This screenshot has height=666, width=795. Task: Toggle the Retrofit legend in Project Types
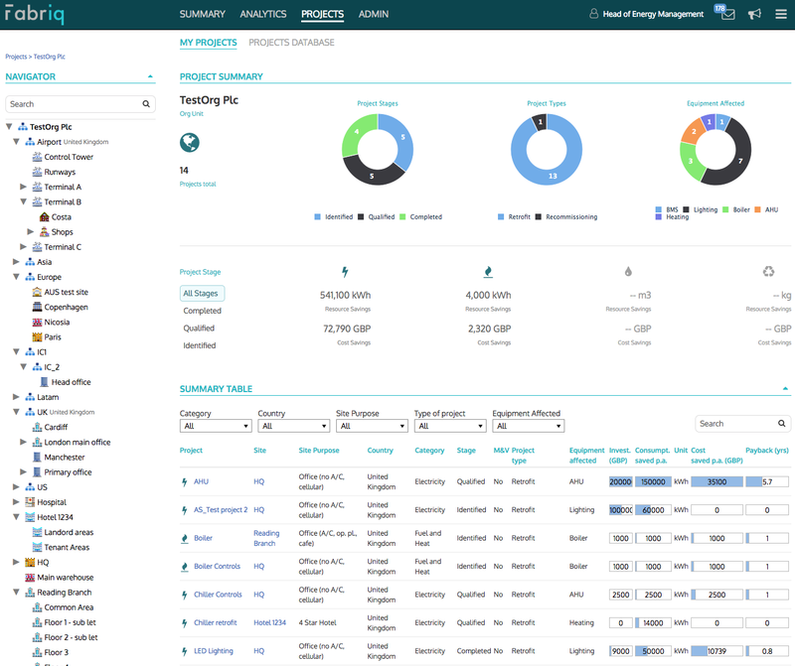point(514,216)
